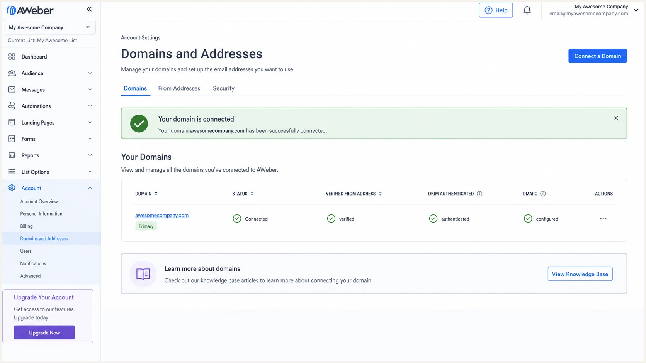
Task: Click the Messages envelope icon
Action: click(x=12, y=89)
